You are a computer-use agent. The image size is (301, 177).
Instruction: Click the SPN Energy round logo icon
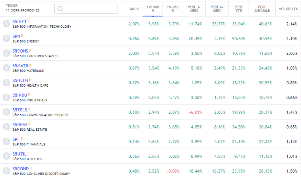click(x=6, y=39)
